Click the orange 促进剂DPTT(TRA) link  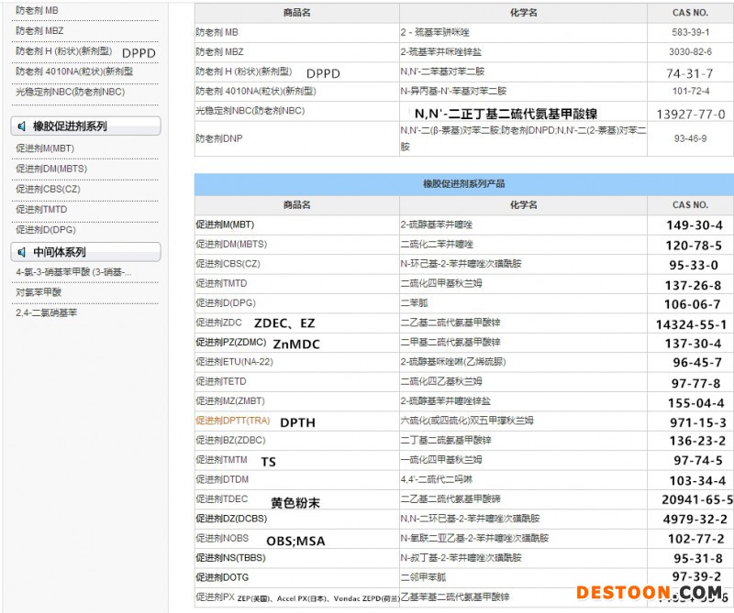tap(232, 421)
